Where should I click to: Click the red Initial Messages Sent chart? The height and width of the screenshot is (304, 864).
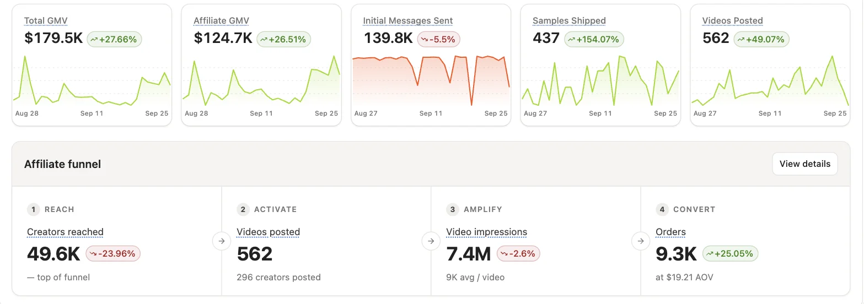point(431,80)
